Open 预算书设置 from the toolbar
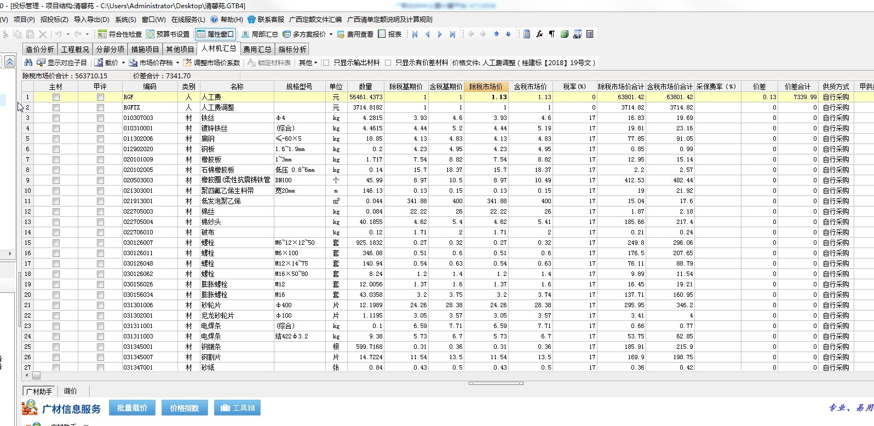This screenshot has width=874, height=426. click(x=168, y=34)
